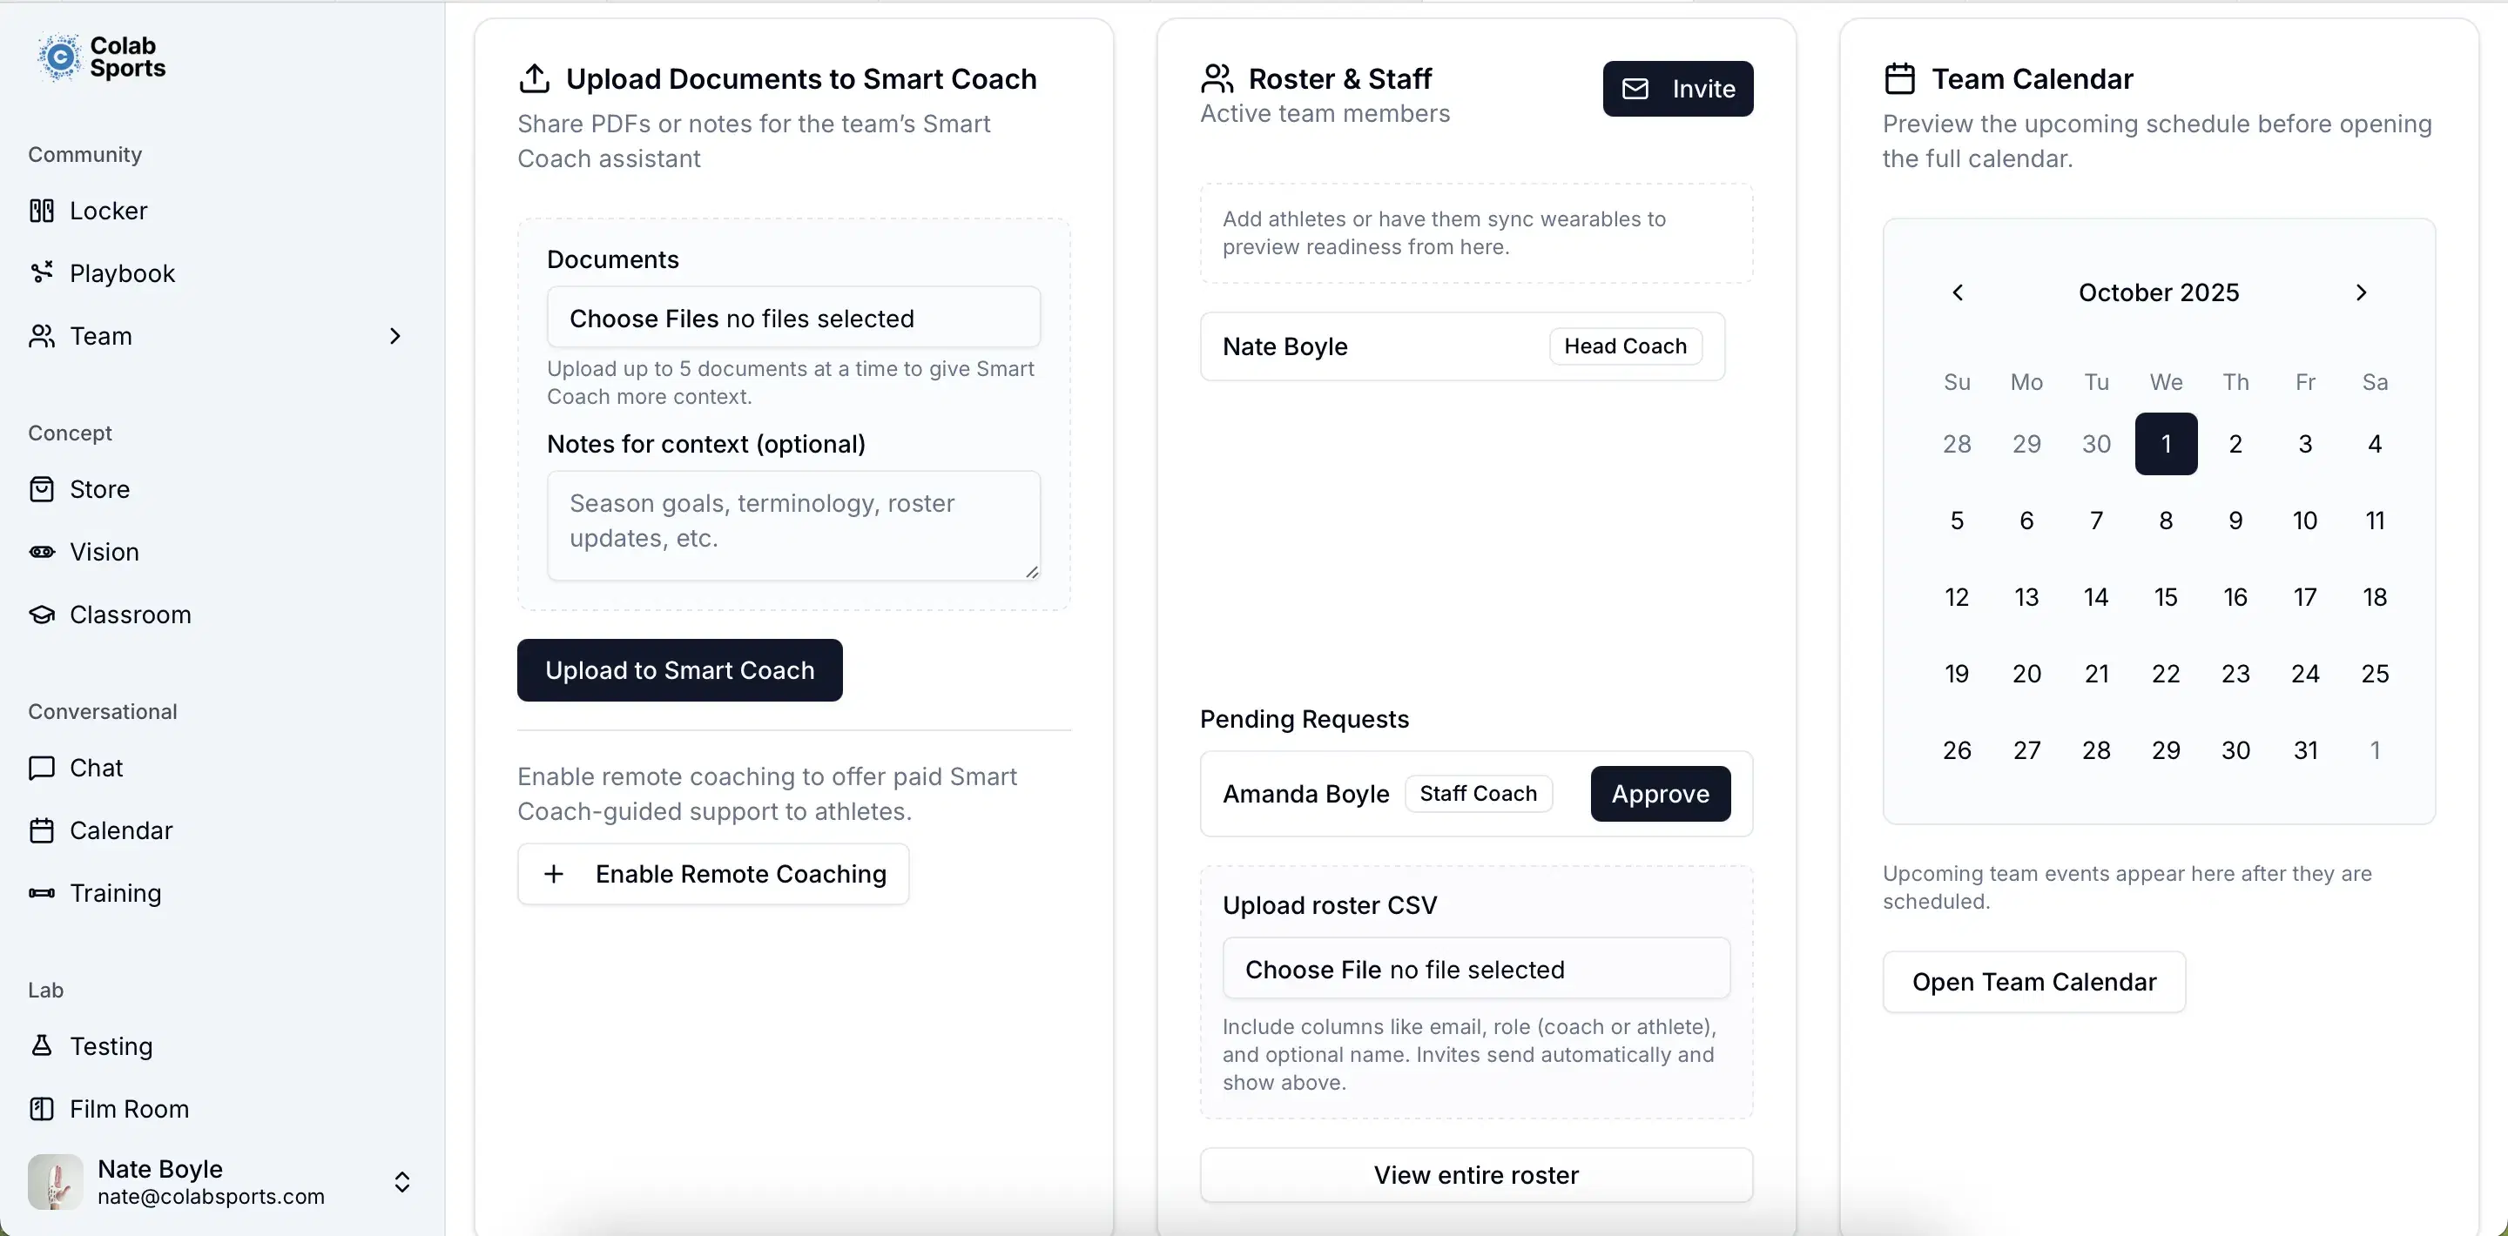Select the Film Room icon
Screen dimensions: 2508x1236
(x=43, y=1109)
